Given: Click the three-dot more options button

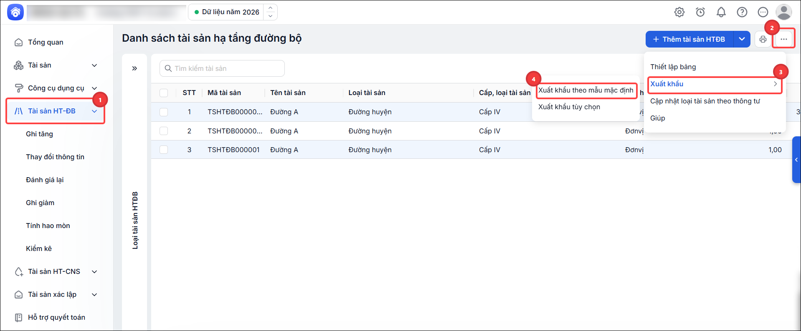Looking at the screenshot, I should tap(784, 39).
